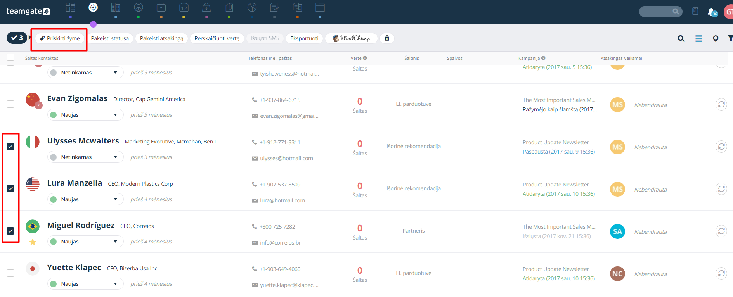Click the Perskaičiuoti vertę button
Image resolution: width=733 pixels, height=297 pixels.
217,38
